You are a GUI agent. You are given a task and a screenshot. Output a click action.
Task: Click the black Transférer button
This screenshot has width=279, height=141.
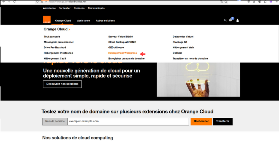[x=223, y=121]
